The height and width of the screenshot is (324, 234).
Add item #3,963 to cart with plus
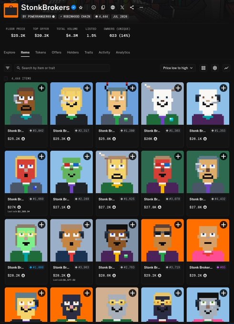(x=87, y=225)
